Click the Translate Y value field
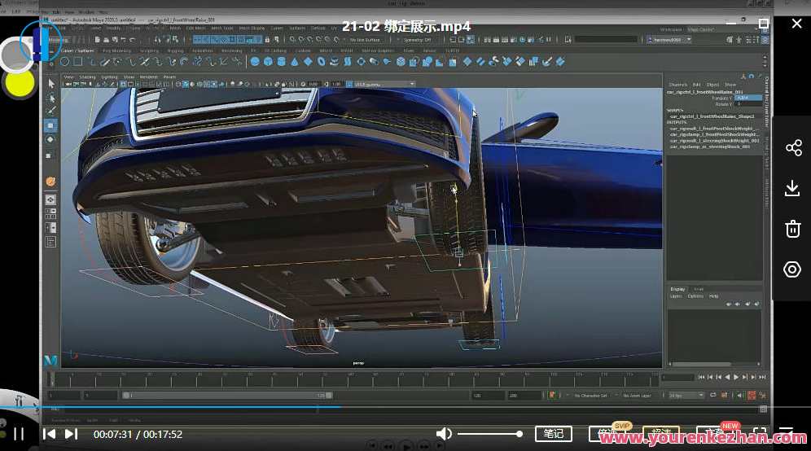Image resolution: width=811 pixels, height=451 pixels. tap(748, 98)
